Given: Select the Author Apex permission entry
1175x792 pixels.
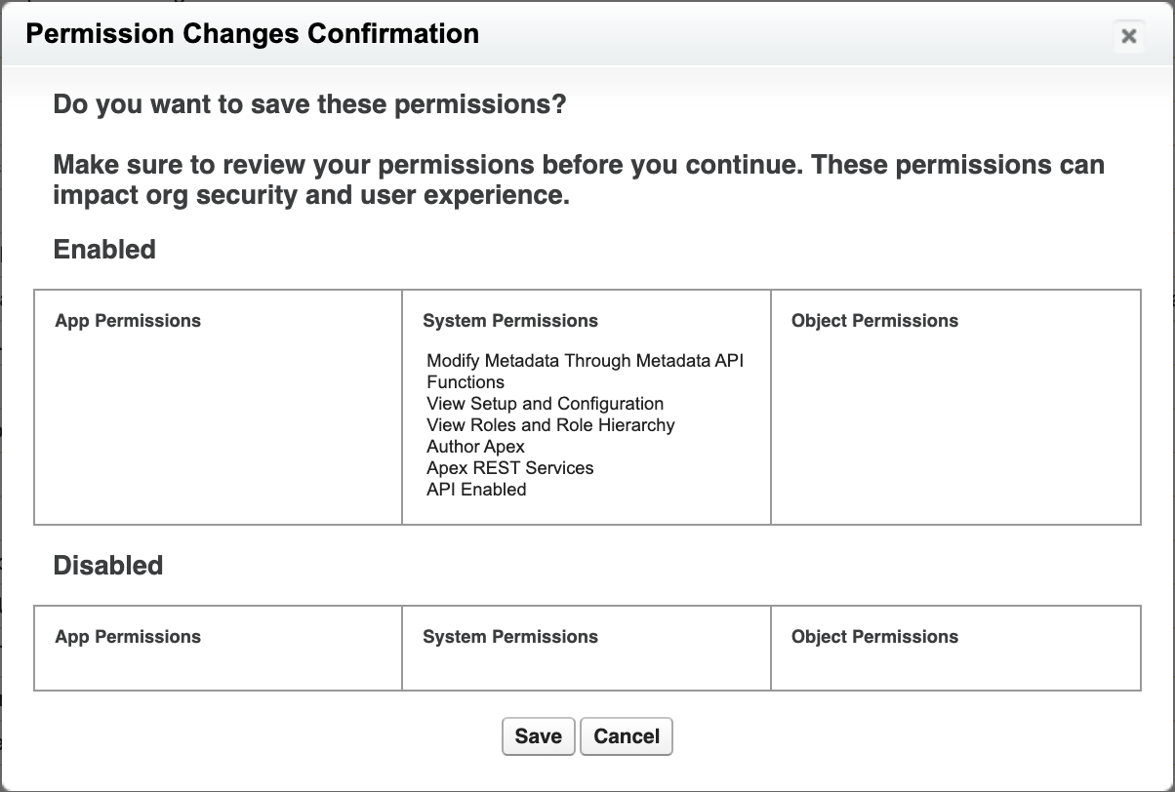Looking at the screenshot, I should coord(475,447).
